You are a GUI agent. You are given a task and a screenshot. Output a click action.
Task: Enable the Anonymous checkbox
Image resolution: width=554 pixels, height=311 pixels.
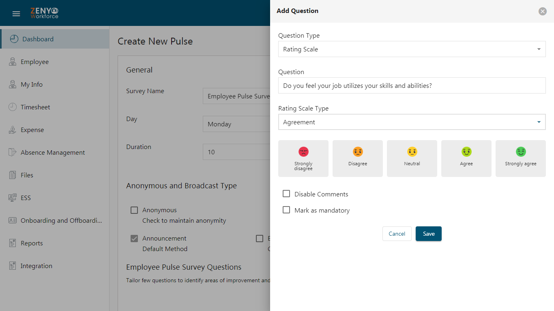134,210
